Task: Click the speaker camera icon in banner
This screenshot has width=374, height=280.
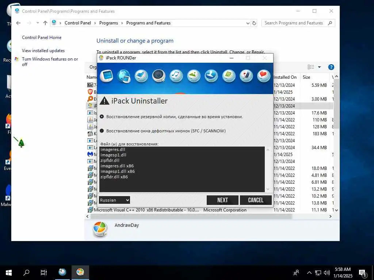Action: [x=159, y=76]
